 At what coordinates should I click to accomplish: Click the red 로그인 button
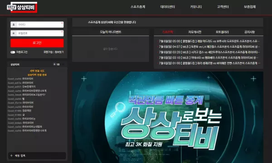(x=37, y=43)
